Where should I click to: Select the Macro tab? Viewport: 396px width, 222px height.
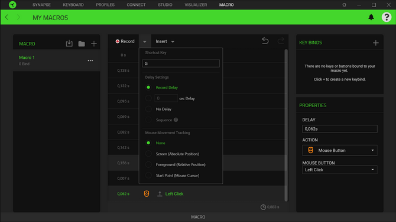click(226, 5)
